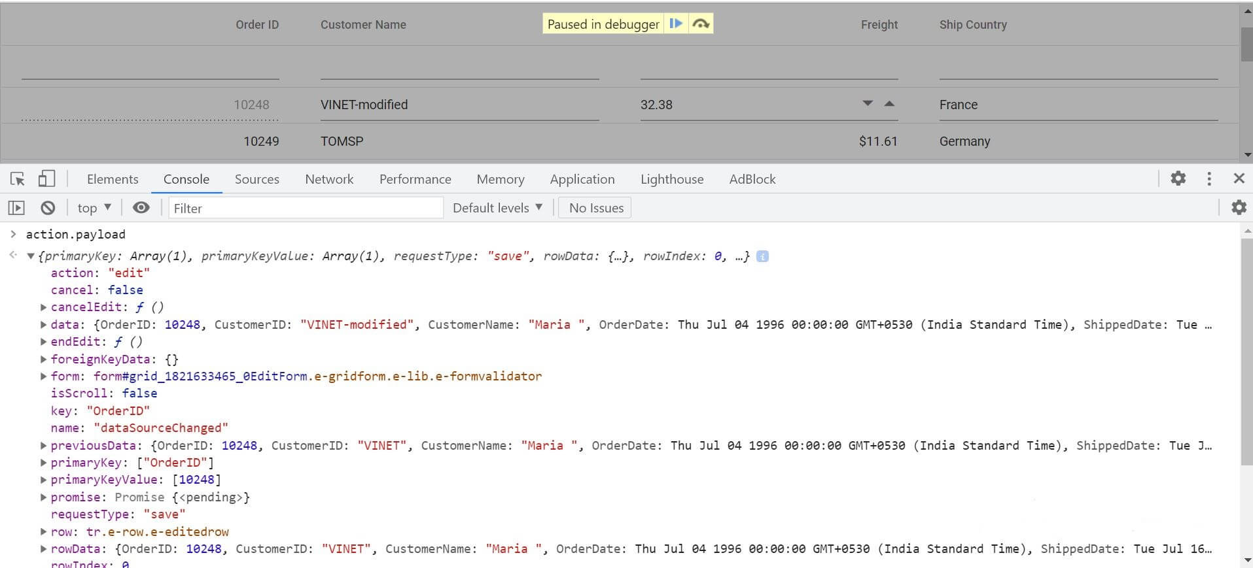Toggle the device toolbar icon
The image size is (1253, 568).
click(46, 179)
